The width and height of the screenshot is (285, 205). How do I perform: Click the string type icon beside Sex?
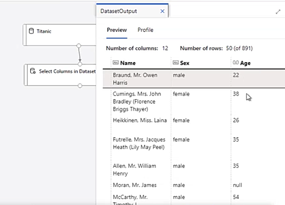click(x=175, y=63)
